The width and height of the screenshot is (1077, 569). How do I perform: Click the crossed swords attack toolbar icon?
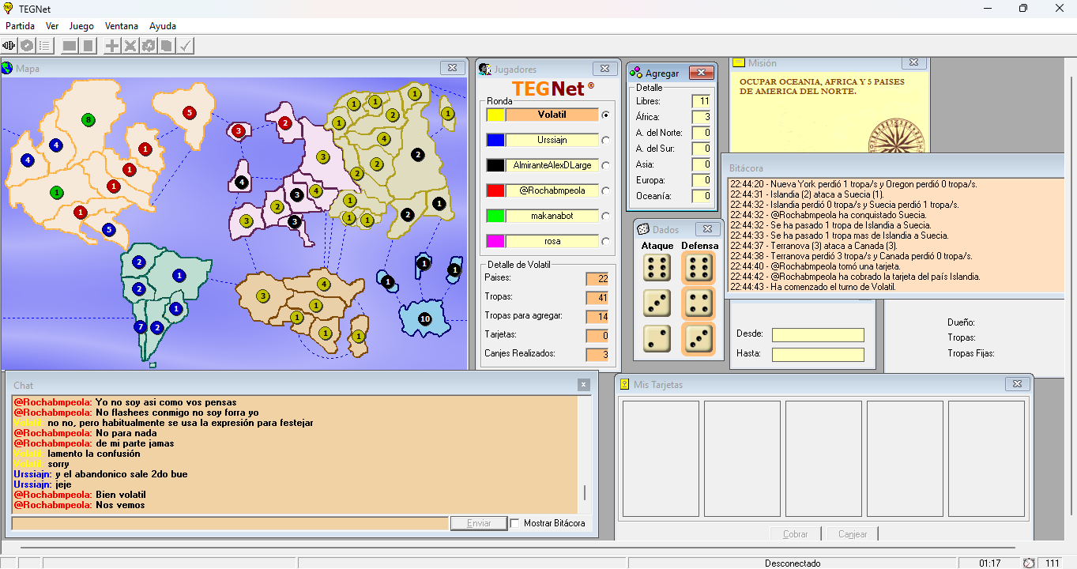point(130,46)
